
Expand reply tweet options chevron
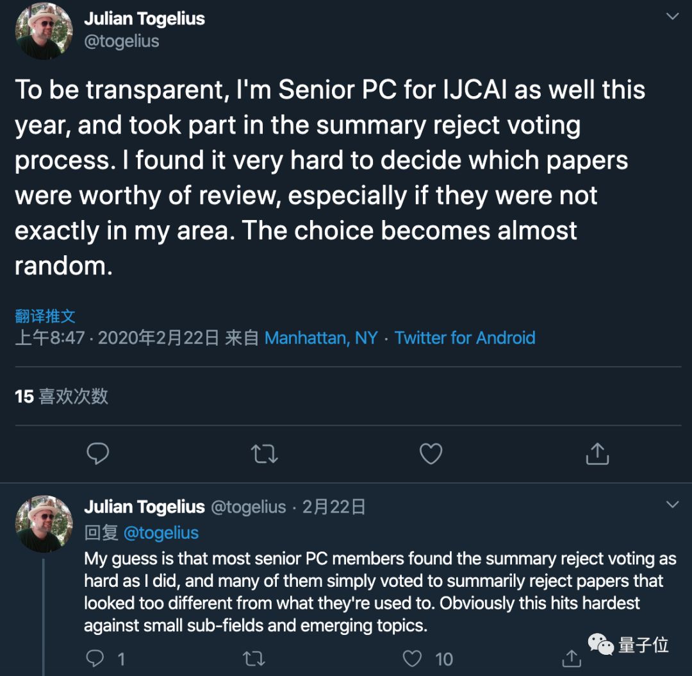(672, 505)
